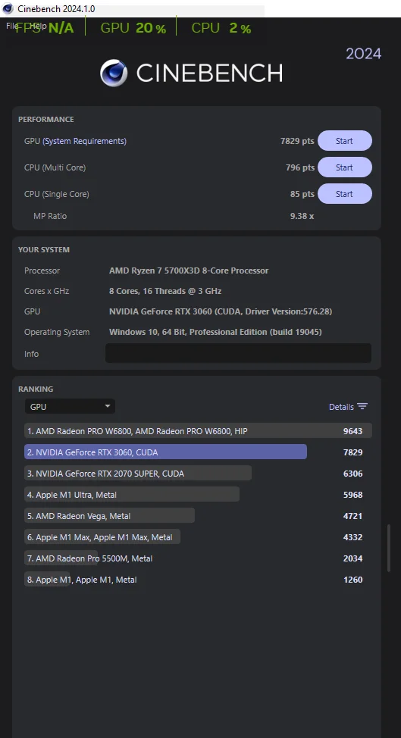Open the File menu
This screenshot has width=401, height=738.
click(12, 26)
